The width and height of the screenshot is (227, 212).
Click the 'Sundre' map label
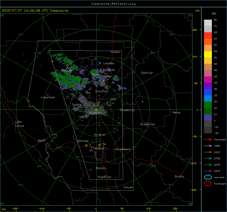(x=76, y=104)
